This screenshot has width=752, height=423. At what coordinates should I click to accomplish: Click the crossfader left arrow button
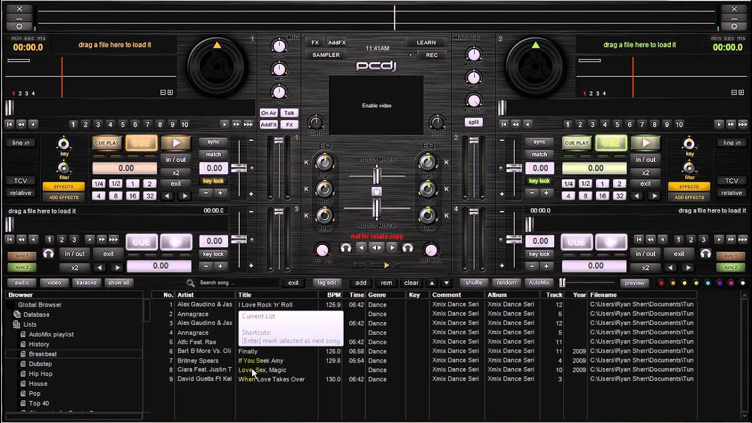(x=362, y=248)
